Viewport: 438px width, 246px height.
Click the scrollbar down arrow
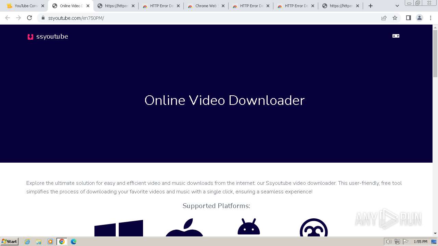435,233
